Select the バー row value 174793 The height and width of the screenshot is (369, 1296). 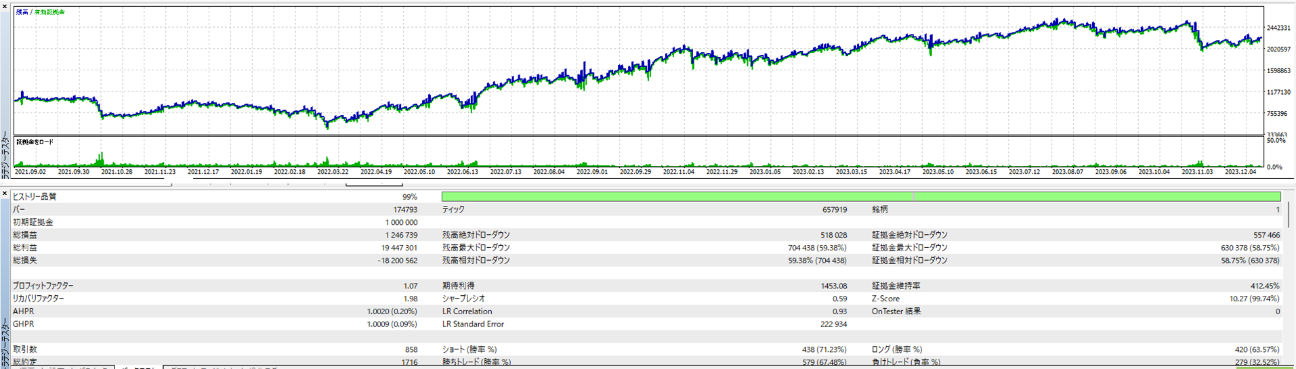405,210
